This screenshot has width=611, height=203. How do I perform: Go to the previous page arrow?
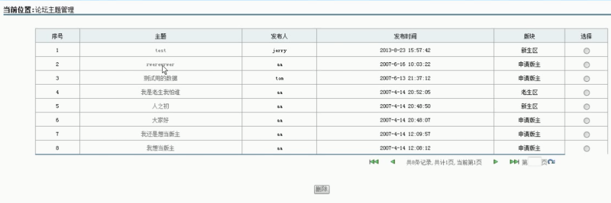[393, 162]
